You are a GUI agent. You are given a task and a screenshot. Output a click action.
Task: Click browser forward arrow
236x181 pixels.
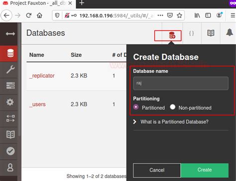pos(18,15)
